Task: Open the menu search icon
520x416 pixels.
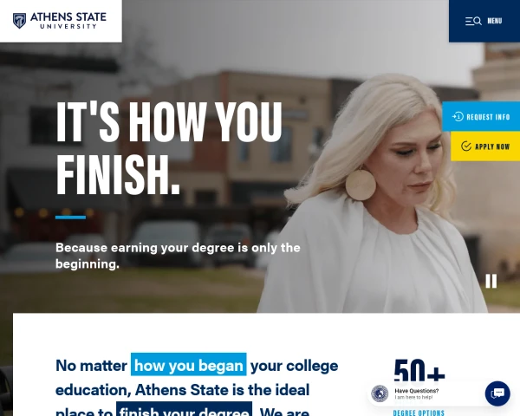Action: pos(473,21)
